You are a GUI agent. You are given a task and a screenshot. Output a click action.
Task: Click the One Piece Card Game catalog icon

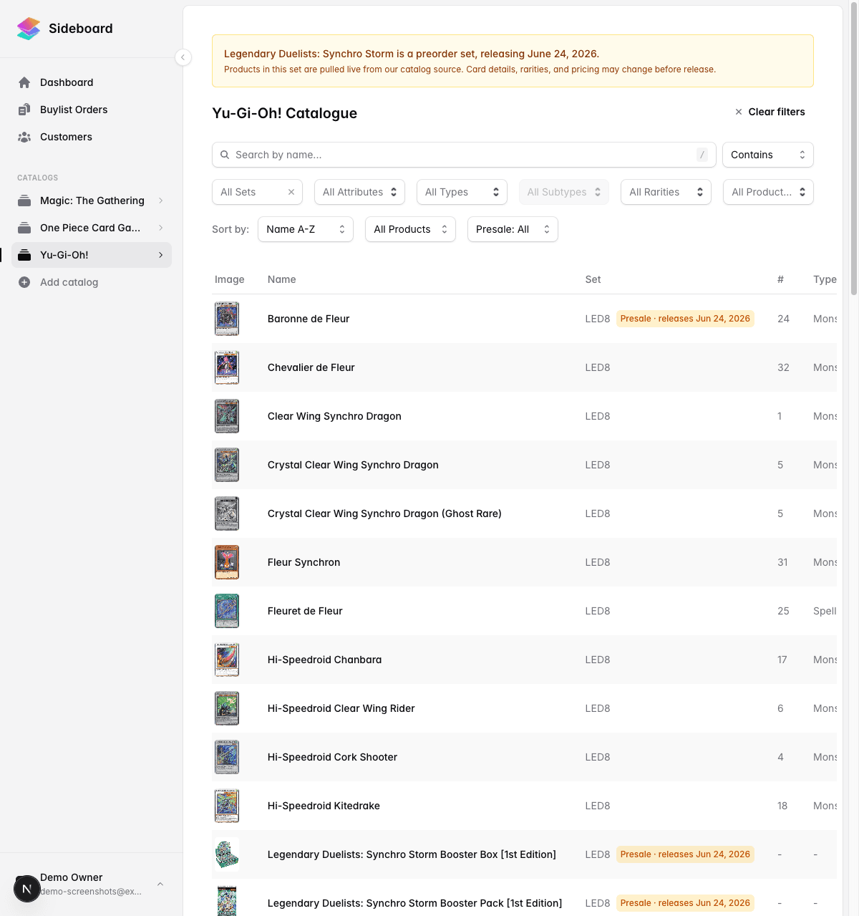[24, 228]
